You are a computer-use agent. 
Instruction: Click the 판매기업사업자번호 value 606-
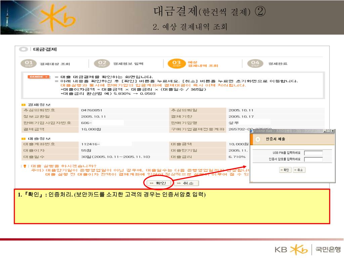point(86,123)
